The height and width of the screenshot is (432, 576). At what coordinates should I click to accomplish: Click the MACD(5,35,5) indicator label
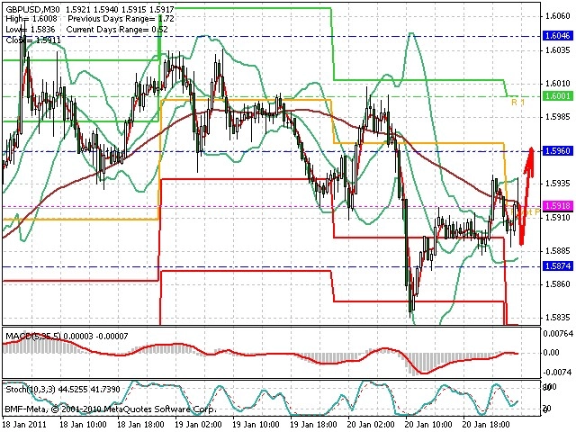[x=33, y=336]
